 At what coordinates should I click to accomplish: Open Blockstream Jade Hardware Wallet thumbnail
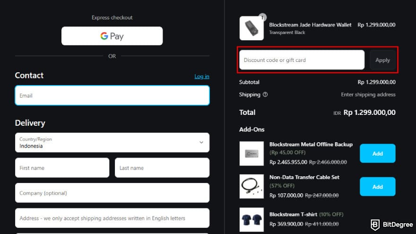click(251, 28)
